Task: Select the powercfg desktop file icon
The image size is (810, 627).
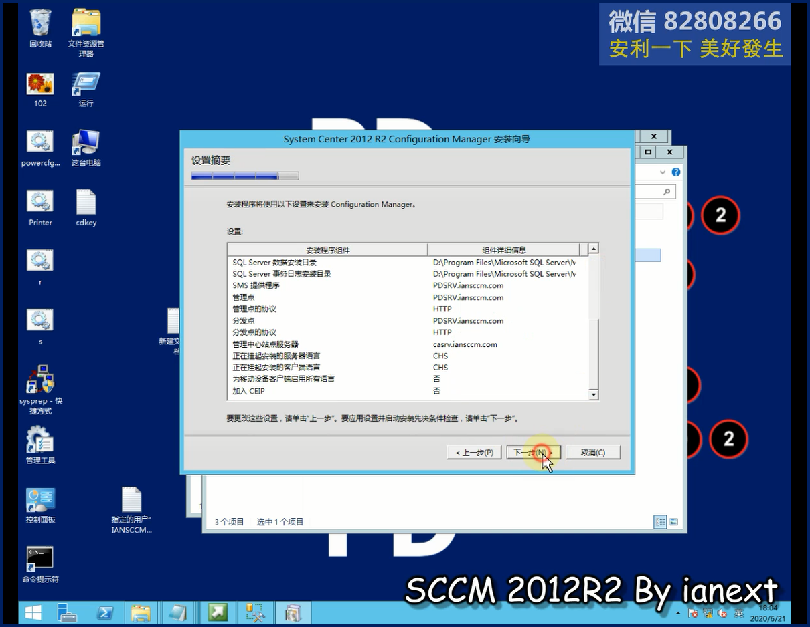Action: click(x=40, y=148)
